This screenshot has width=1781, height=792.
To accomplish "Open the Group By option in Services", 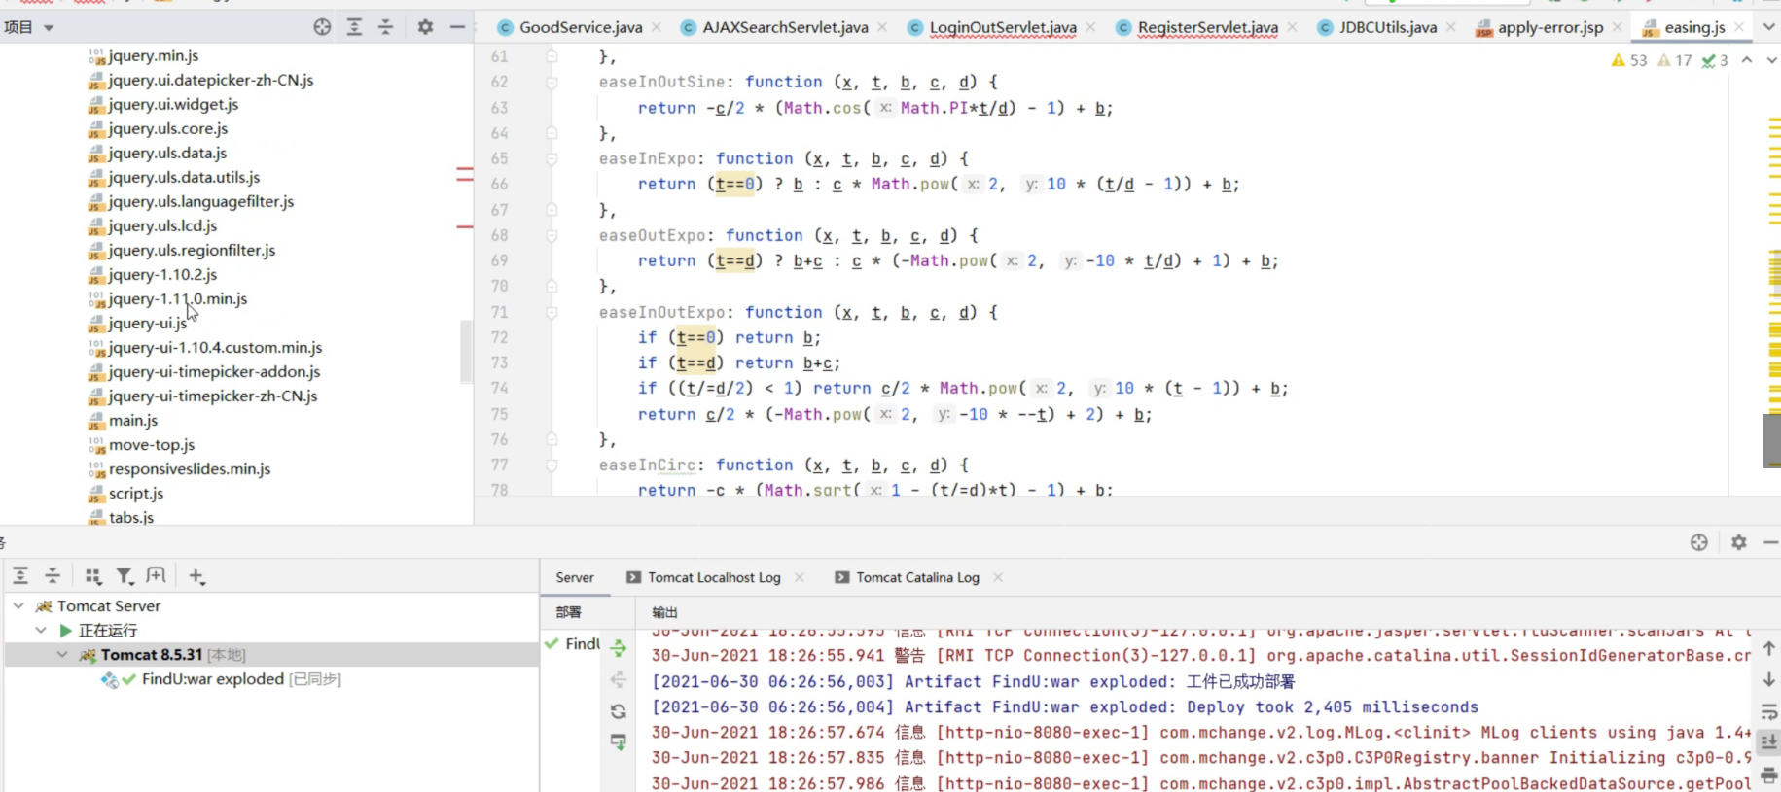I will (93, 576).
